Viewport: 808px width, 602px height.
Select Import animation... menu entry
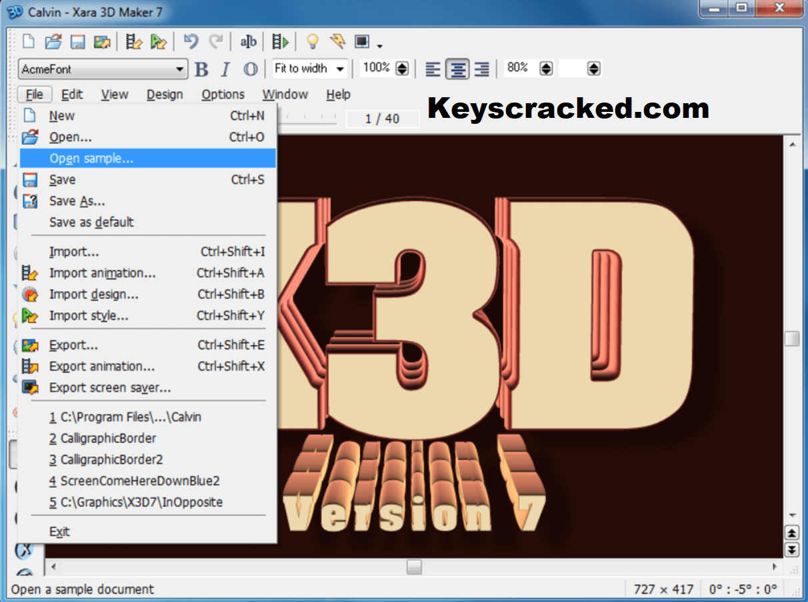pyautogui.click(x=147, y=273)
